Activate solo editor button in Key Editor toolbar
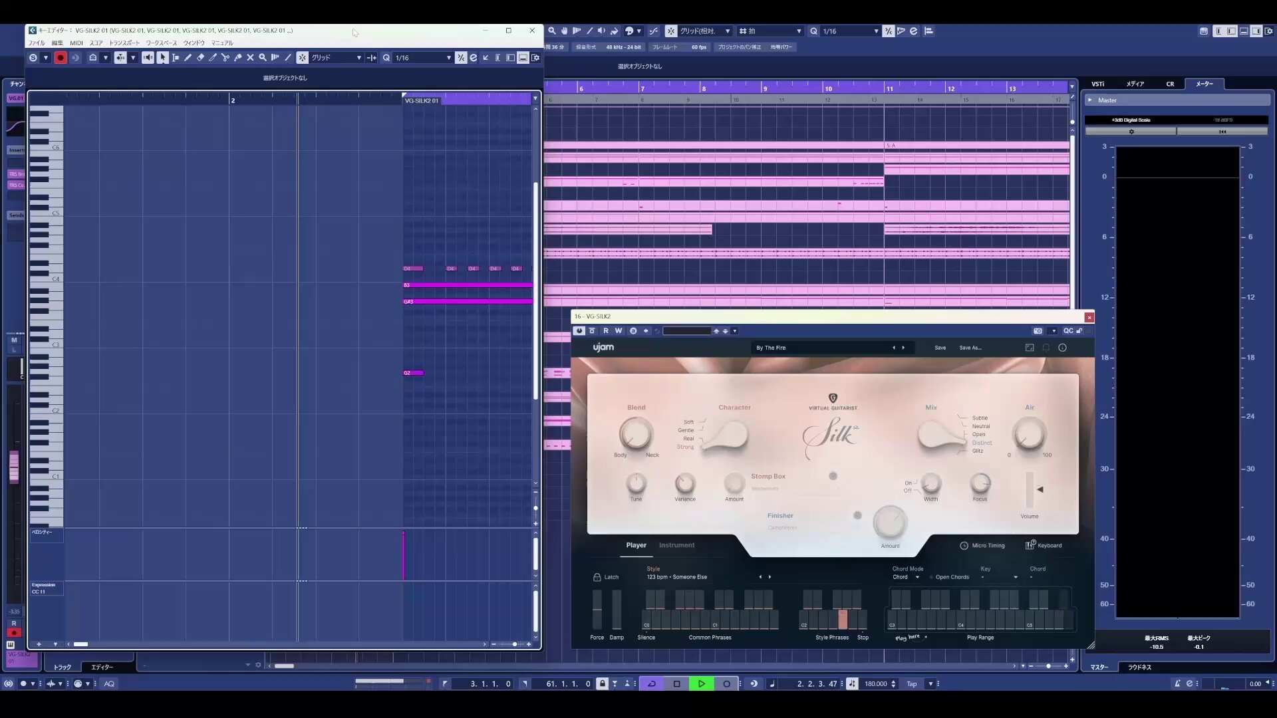1277x718 pixels. pos(33,58)
